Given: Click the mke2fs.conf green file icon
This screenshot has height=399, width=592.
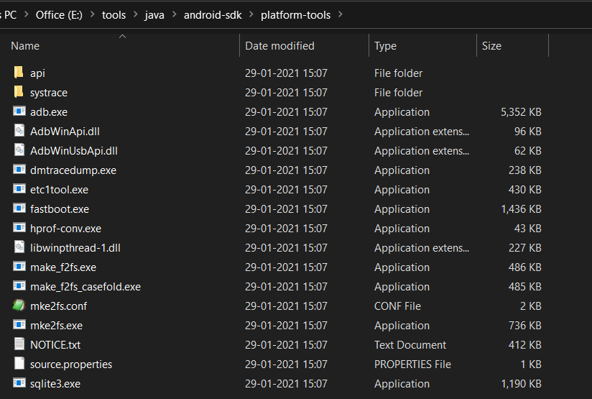Looking at the screenshot, I should coord(19,306).
